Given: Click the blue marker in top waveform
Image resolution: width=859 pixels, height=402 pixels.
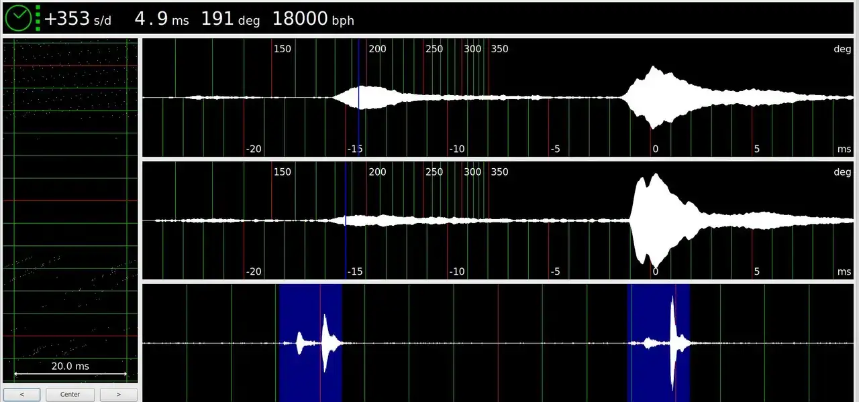Looking at the screenshot, I should click(358, 97).
